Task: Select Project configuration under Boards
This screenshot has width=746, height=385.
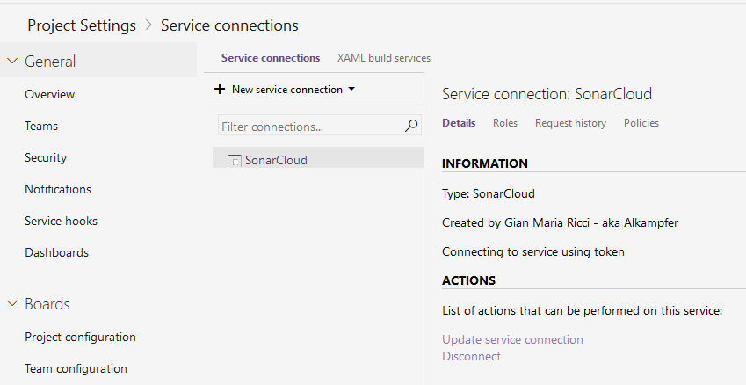Action: tap(80, 337)
